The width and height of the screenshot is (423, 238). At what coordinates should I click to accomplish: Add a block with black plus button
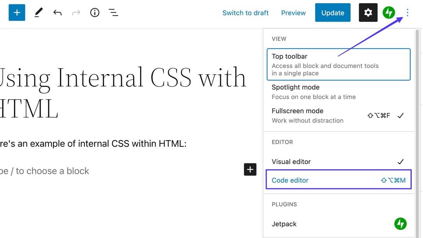[x=250, y=169]
